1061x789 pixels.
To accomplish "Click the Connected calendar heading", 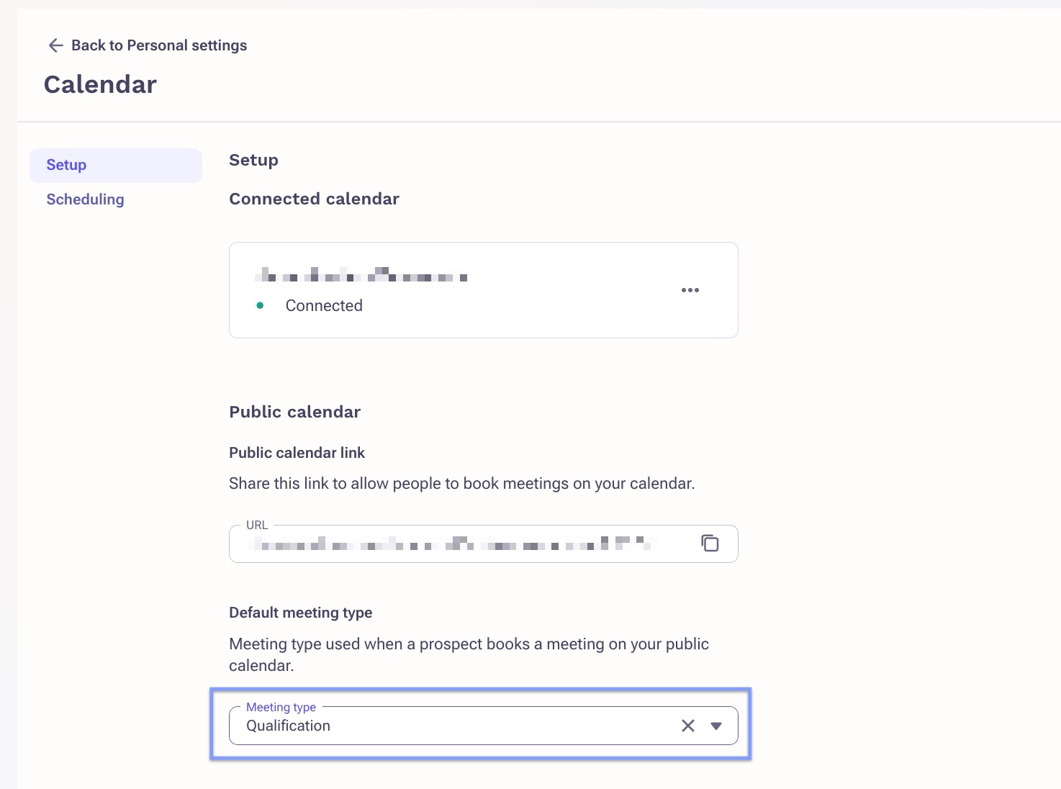I will pos(314,199).
